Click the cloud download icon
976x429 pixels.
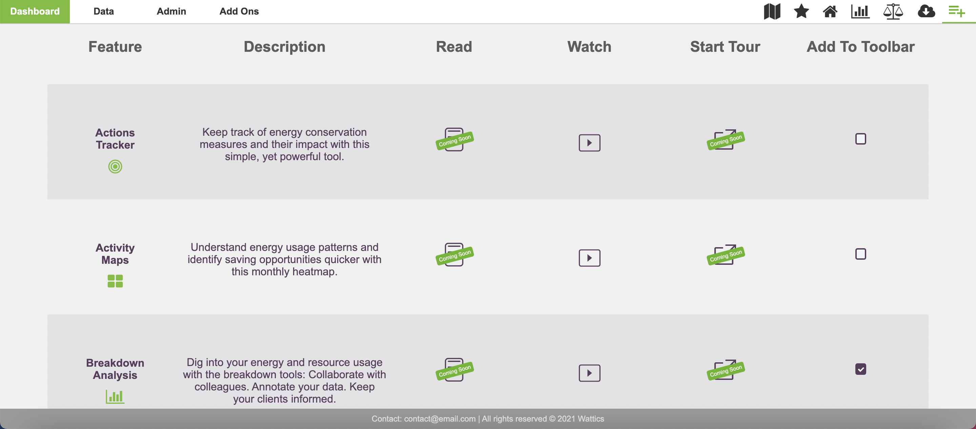[x=926, y=12]
